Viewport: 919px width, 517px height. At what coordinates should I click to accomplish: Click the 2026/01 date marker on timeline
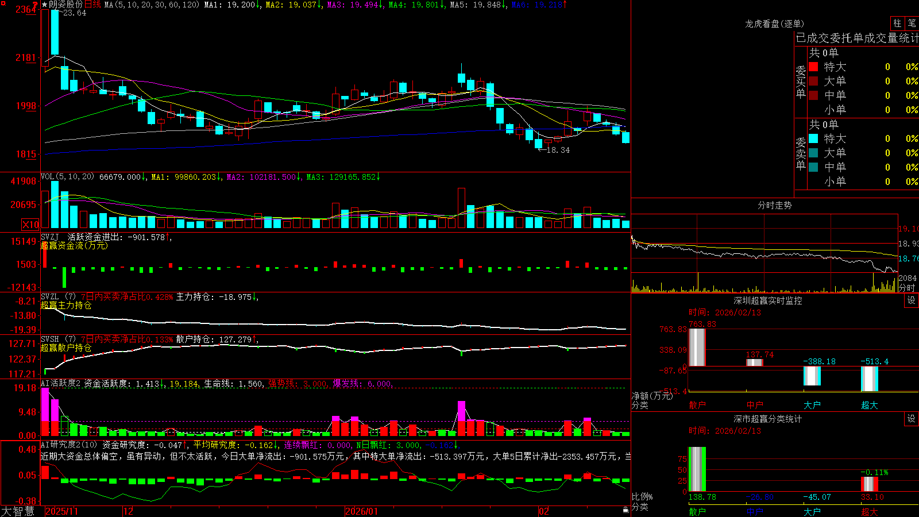pos(362,511)
